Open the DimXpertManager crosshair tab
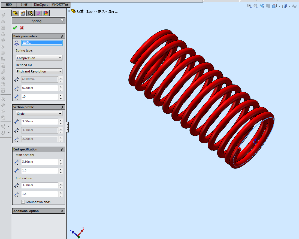The width and height of the screenshot is (299, 239). point(38,13)
